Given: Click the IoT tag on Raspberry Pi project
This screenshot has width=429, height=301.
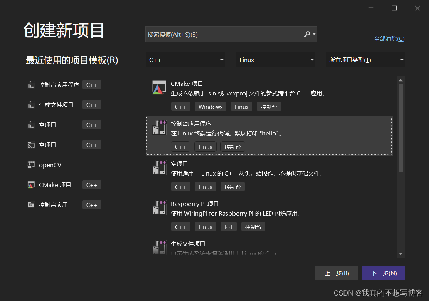Looking at the screenshot, I should pos(229,227).
